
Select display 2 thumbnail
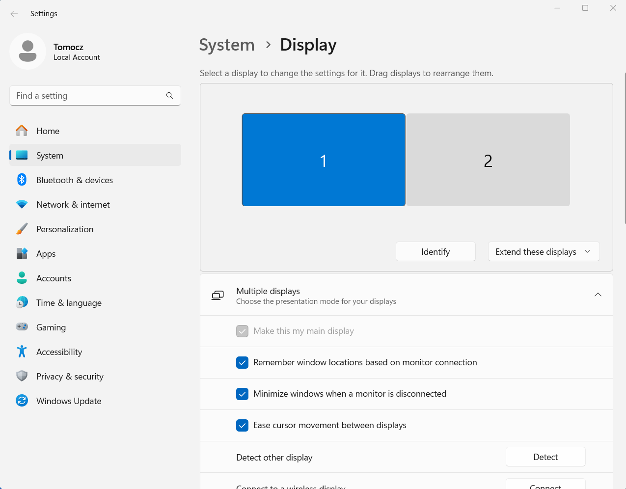tap(488, 160)
